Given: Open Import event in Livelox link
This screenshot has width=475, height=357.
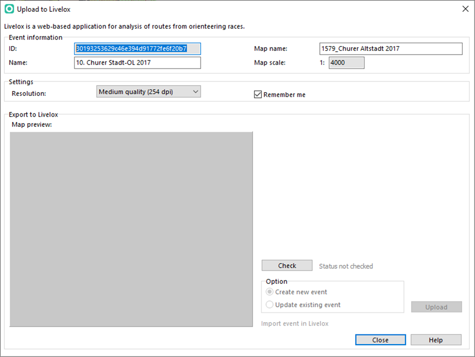Looking at the screenshot, I should pos(295,324).
